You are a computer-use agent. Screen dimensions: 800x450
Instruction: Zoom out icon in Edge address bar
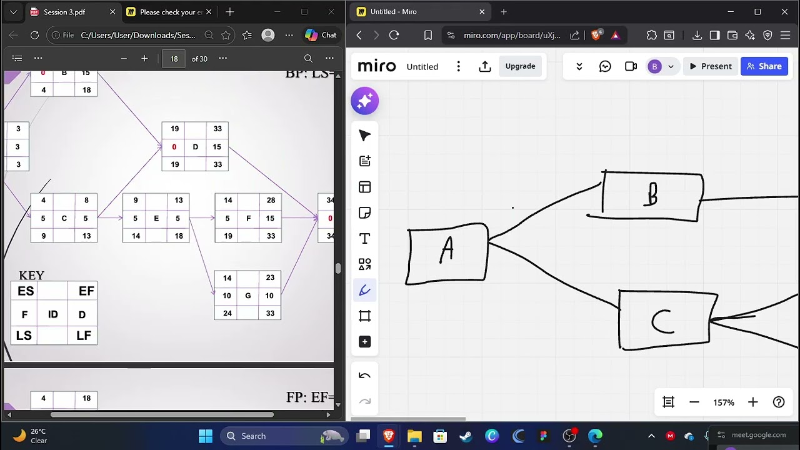[x=209, y=36]
